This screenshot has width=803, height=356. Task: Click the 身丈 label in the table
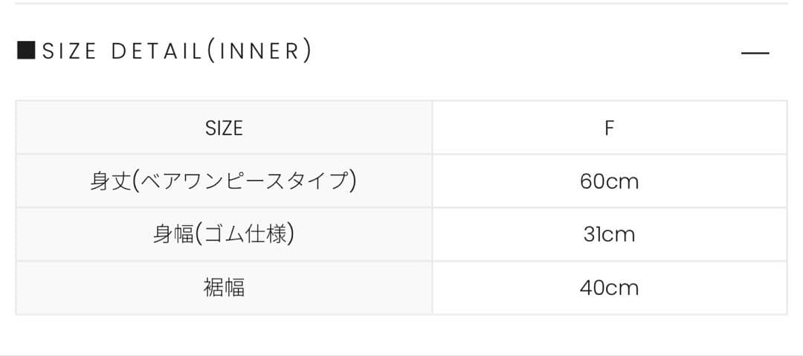110,181
